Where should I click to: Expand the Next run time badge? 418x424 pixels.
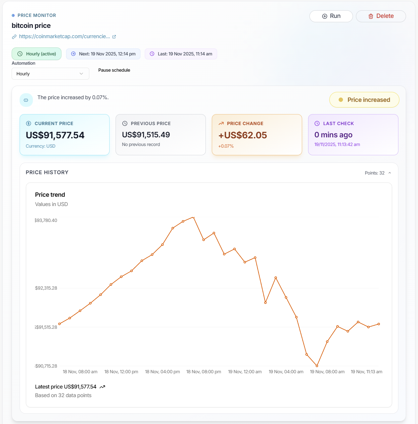(103, 53)
